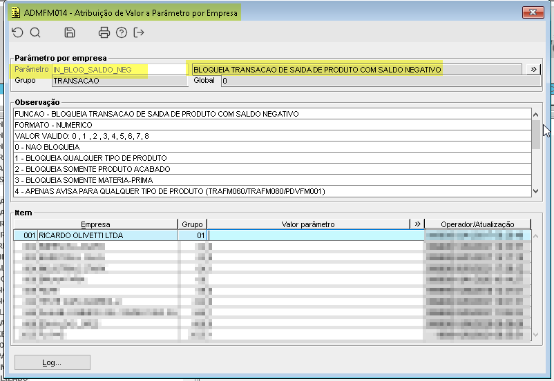Click the undo/refresh arrow toolbar icon
The image size is (554, 381).
tap(17, 33)
